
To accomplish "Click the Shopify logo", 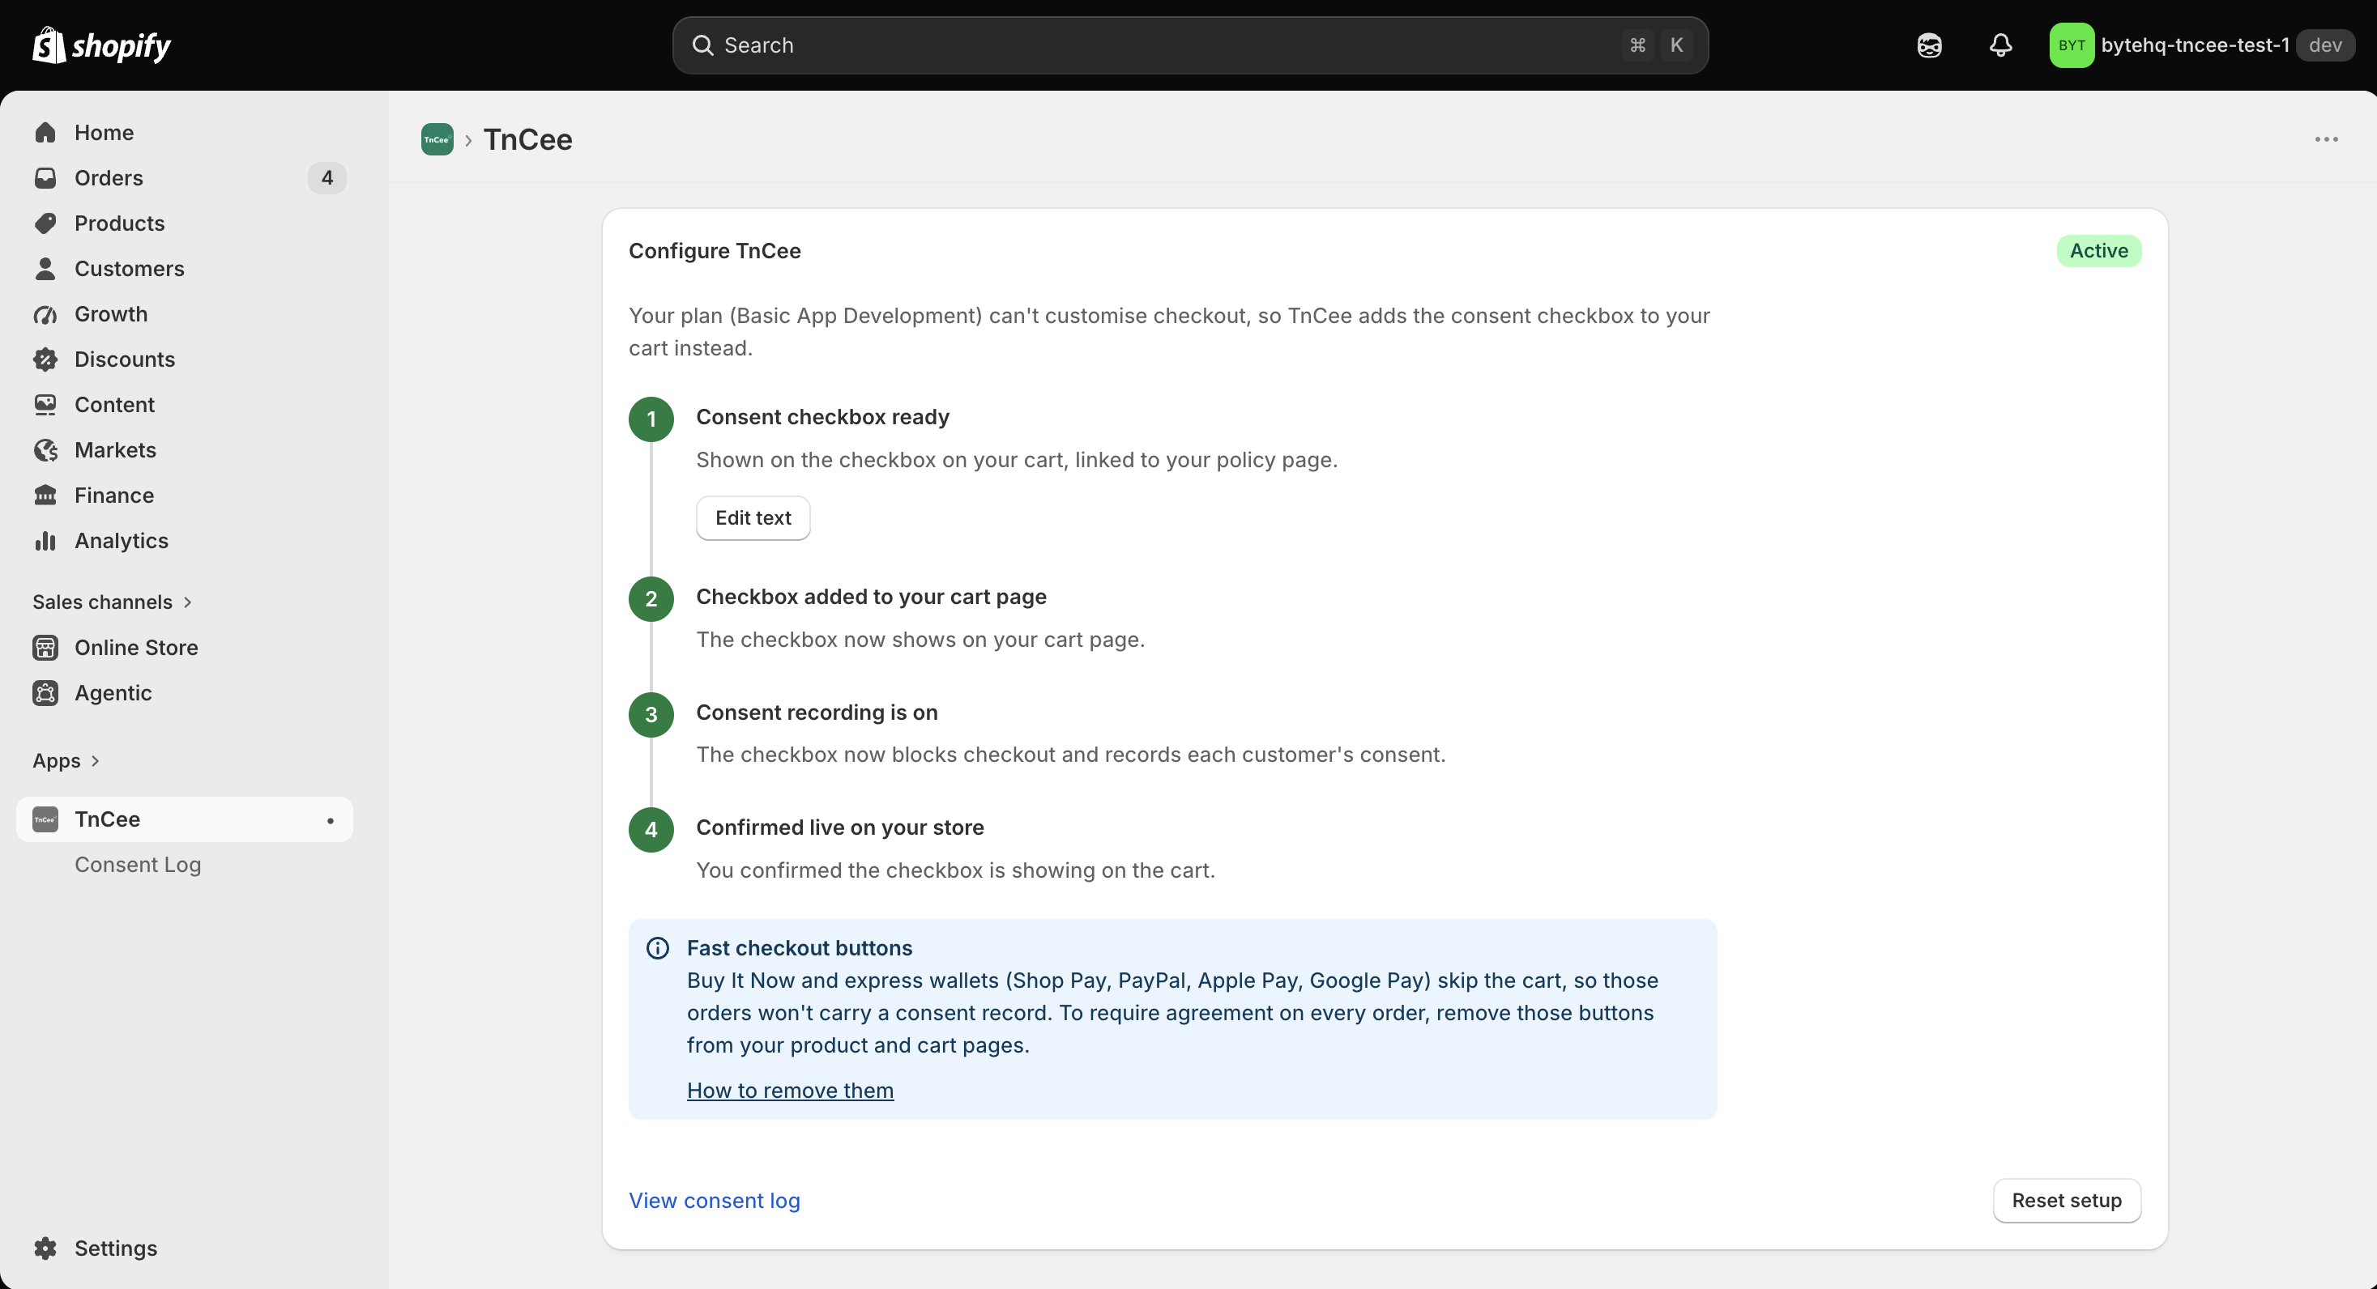I will tap(101, 45).
